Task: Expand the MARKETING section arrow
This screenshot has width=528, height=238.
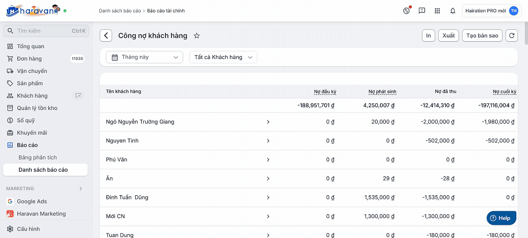Action: (x=81, y=189)
